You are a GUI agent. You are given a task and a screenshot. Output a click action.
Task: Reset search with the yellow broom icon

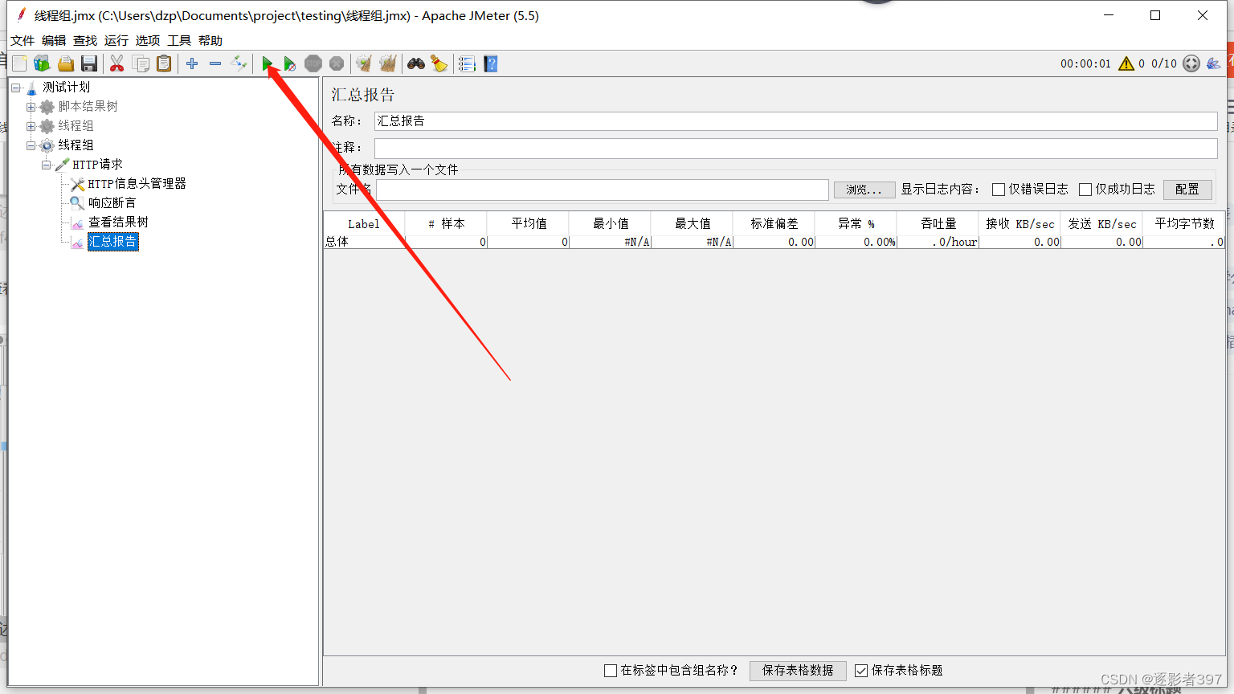click(439, 63)
